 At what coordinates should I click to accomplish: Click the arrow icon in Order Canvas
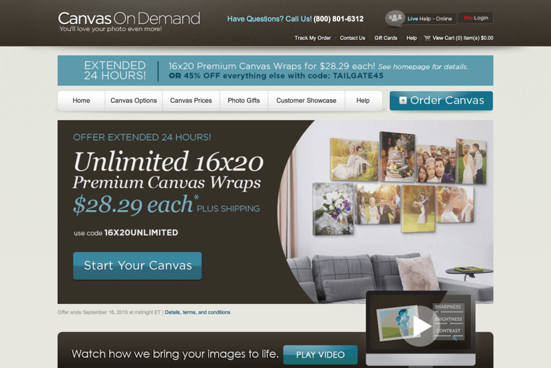[x=403, y=101]
